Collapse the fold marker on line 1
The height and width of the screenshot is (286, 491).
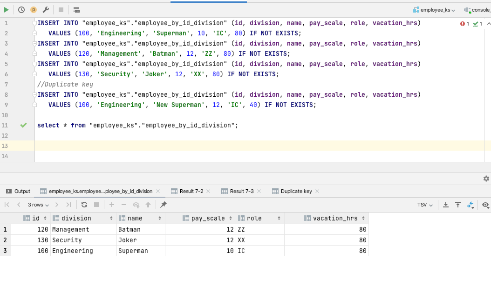pos(35,23)
